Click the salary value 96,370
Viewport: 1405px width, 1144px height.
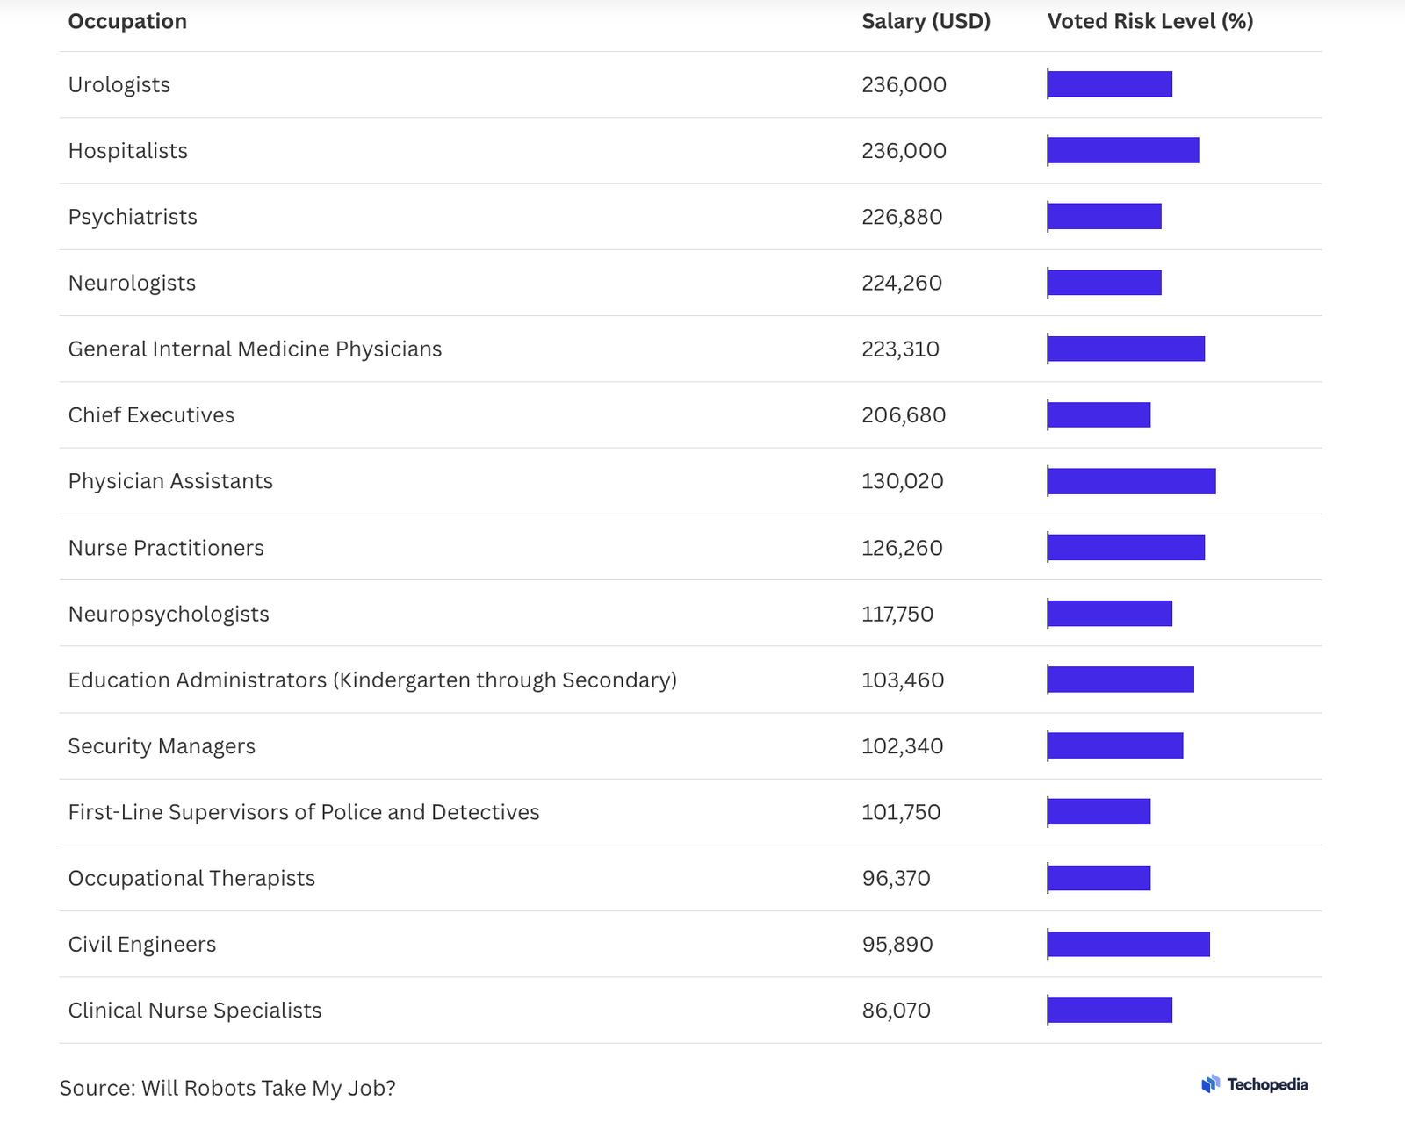(896, 878)
